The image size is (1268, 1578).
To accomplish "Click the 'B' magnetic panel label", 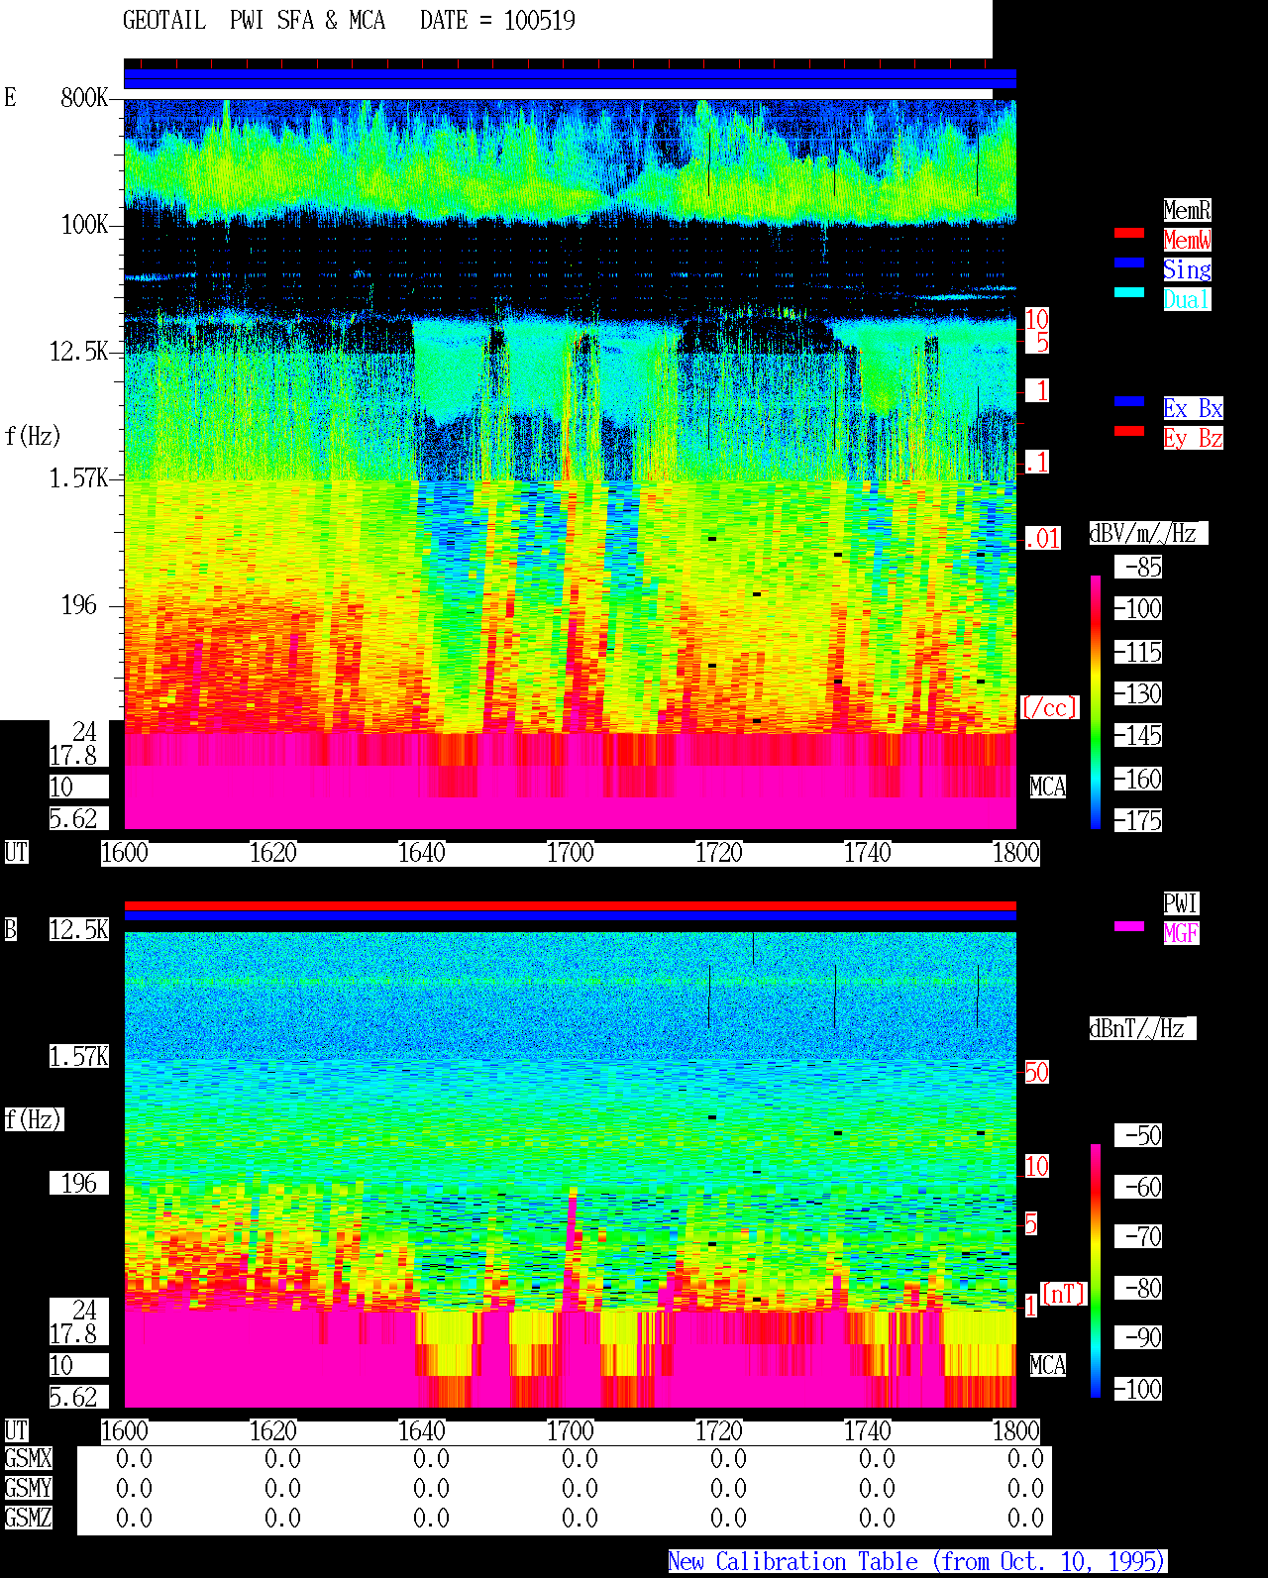I will (10, 929).
